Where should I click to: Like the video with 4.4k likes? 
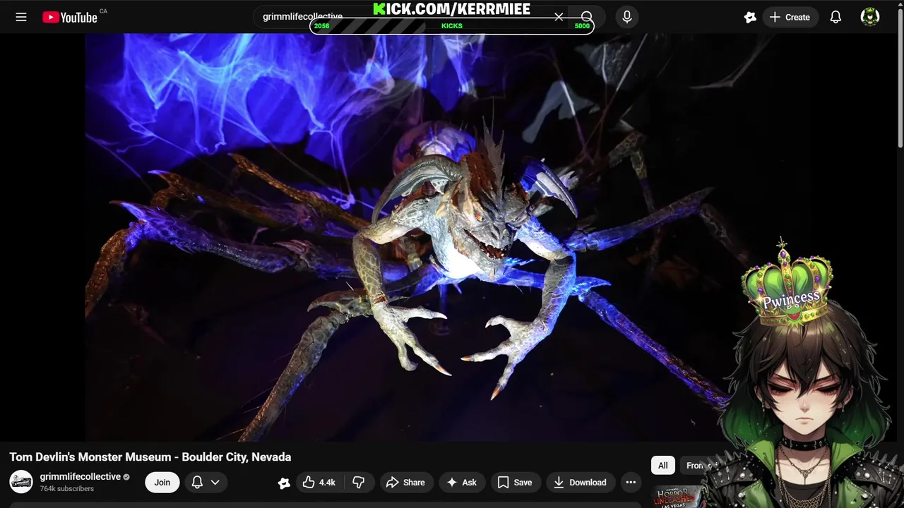pos(319,482)
